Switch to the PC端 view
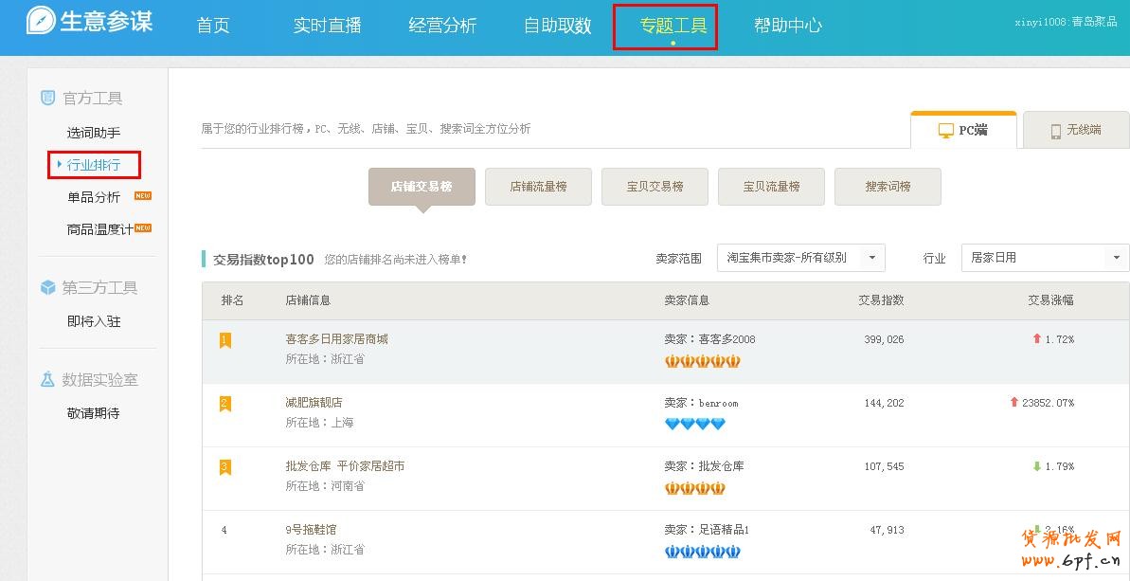The width and height of the screenshot is (1130, 581). coord(963,131)
